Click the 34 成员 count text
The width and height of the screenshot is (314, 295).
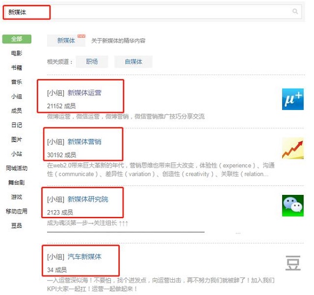click(x=57, y=270)
